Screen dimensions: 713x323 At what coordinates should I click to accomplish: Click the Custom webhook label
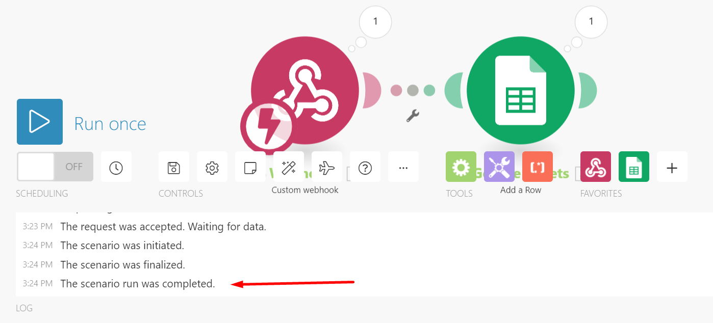pyautogui.click(x=305, y=190)
